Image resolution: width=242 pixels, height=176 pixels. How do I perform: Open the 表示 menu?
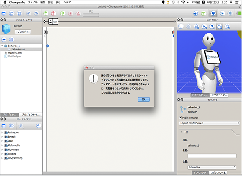tap(58, 2)
